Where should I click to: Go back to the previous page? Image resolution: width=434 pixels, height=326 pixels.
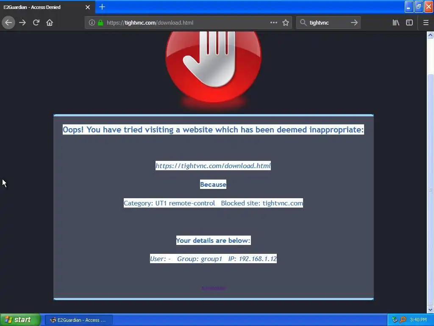point(8,23)
